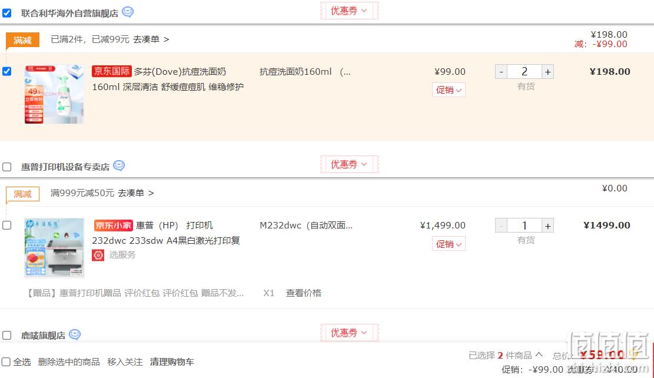This screenshot has width=654, height=378.
Task: Open 惠普打印机设备专卖店 store name
Action: 65,167
